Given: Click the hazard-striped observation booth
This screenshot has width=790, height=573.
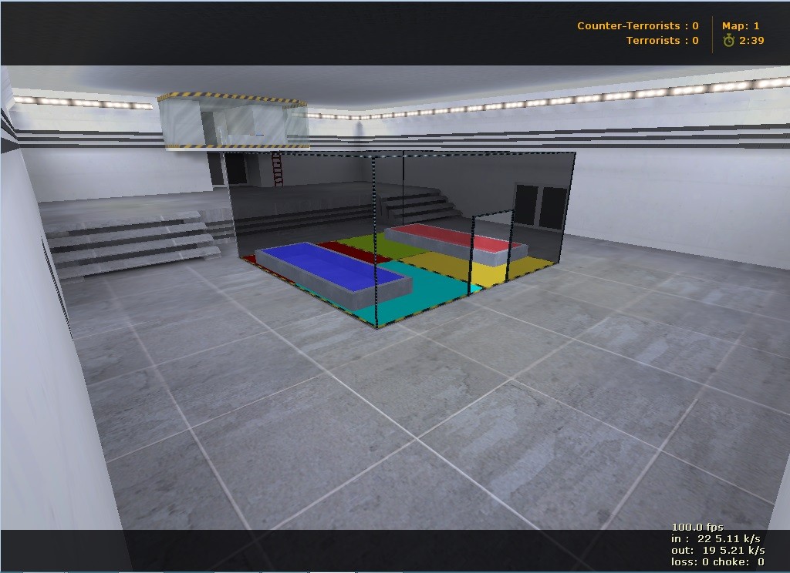Looking at the screenshot, I should tap(233, 121).
